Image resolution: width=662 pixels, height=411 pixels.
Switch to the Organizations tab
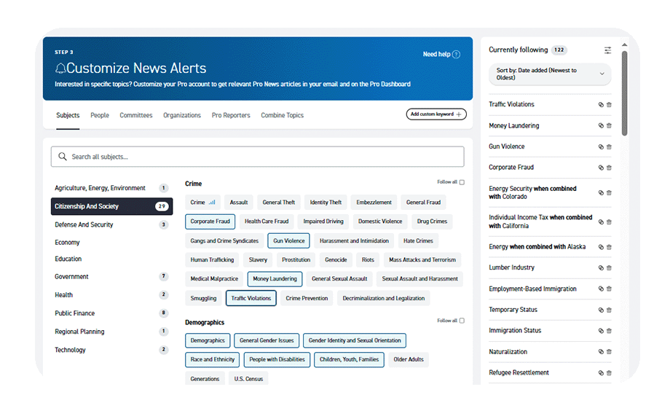(182, 115)
